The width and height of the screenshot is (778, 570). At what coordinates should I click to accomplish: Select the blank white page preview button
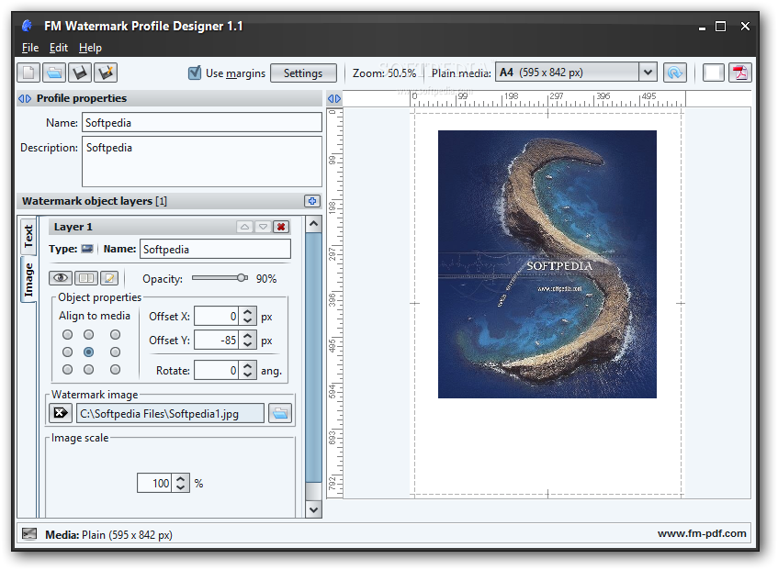(714, 73)
